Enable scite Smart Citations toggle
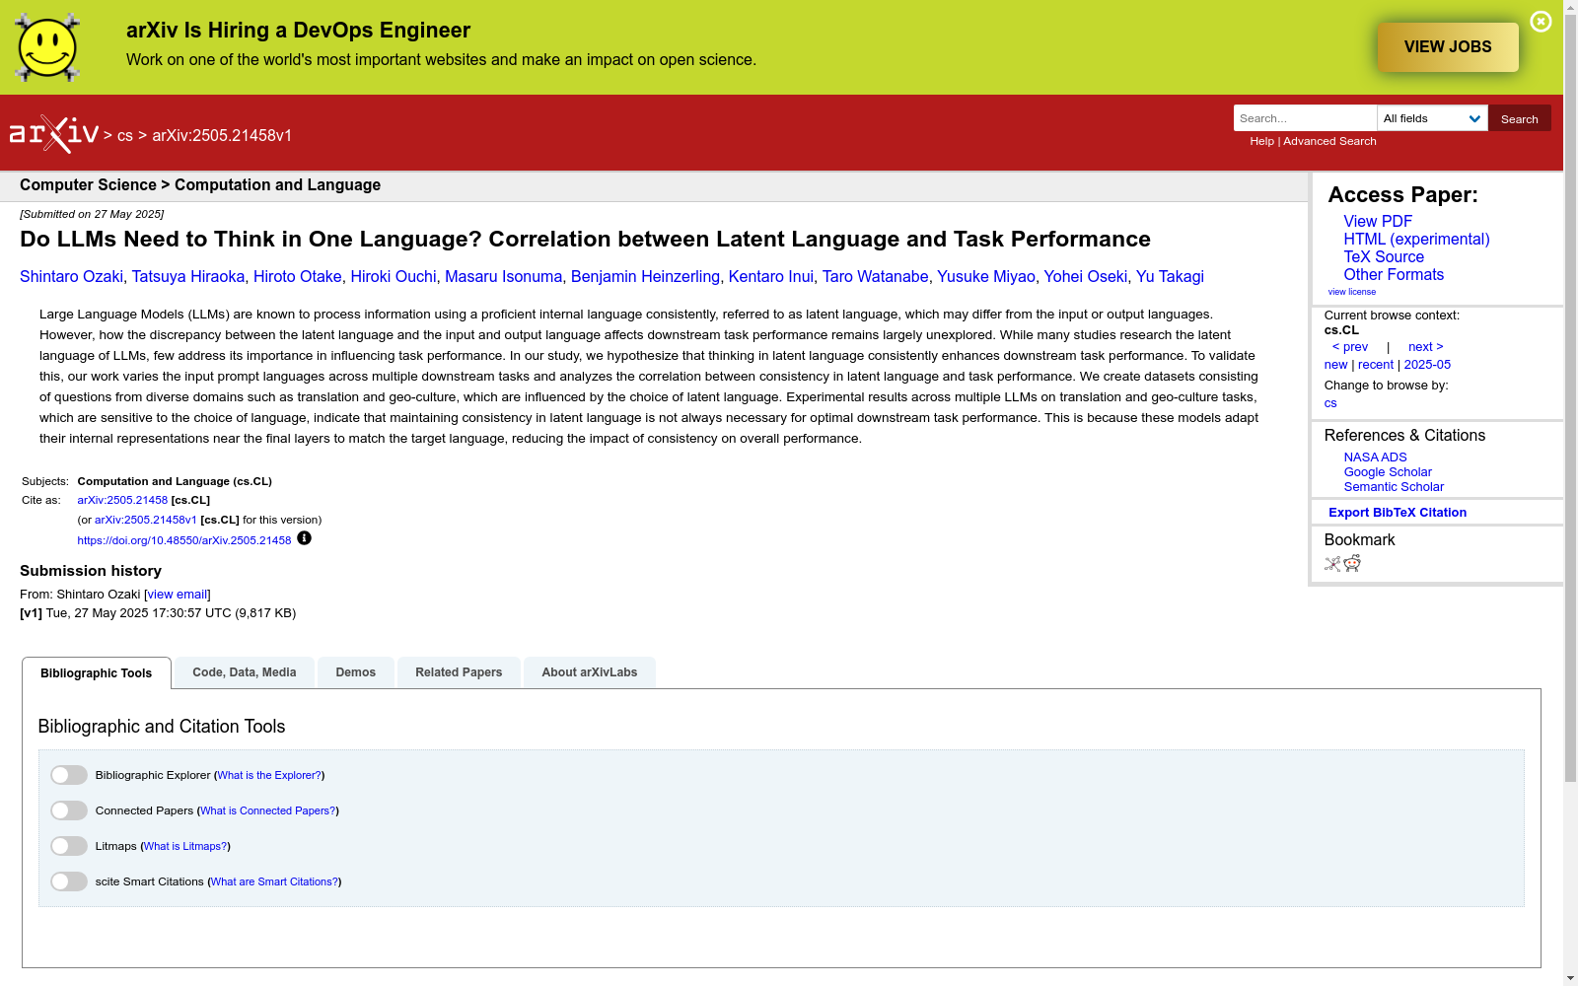This screenshot has height=986, width=1578. pyautogui.click(x=69, y=881)
